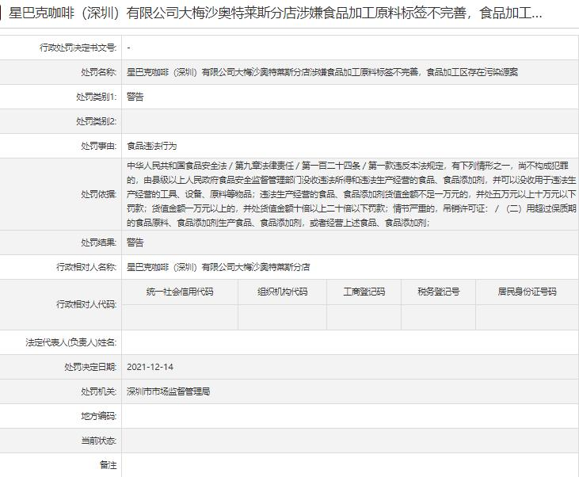Click the 处罚机关 label

coord(98,391)
